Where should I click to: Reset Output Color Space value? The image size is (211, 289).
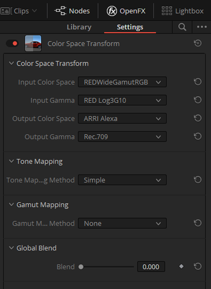[x=198, y=118]
